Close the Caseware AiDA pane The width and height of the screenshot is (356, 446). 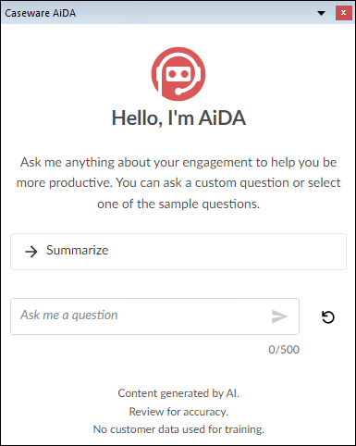(x=344, y=13)
